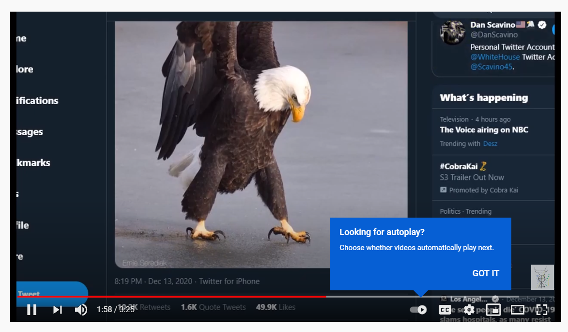The height and width of the screenshot is (332, 568).
Task: Click the 'Promoted by Cobra Kai' label
Action: coord(484,190)
